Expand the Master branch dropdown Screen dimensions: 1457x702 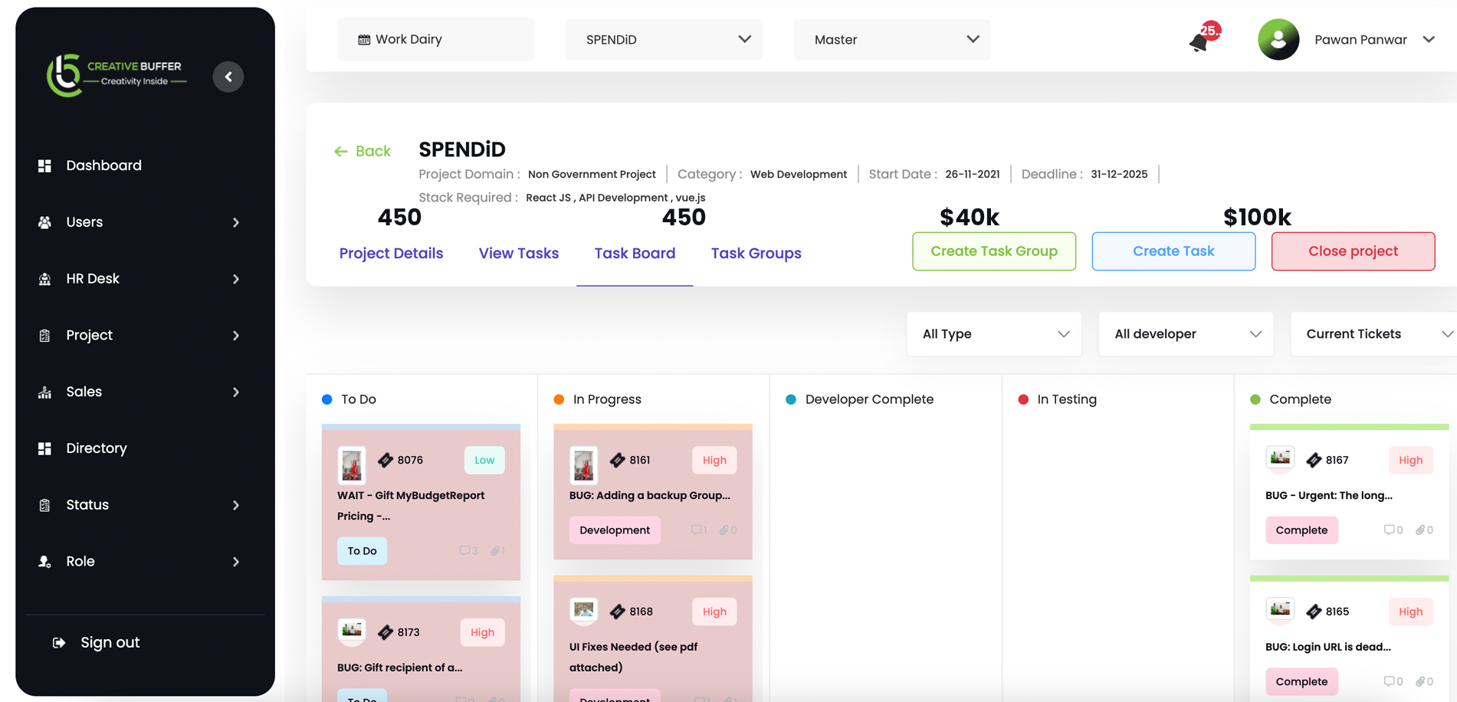tap(892, 40)
